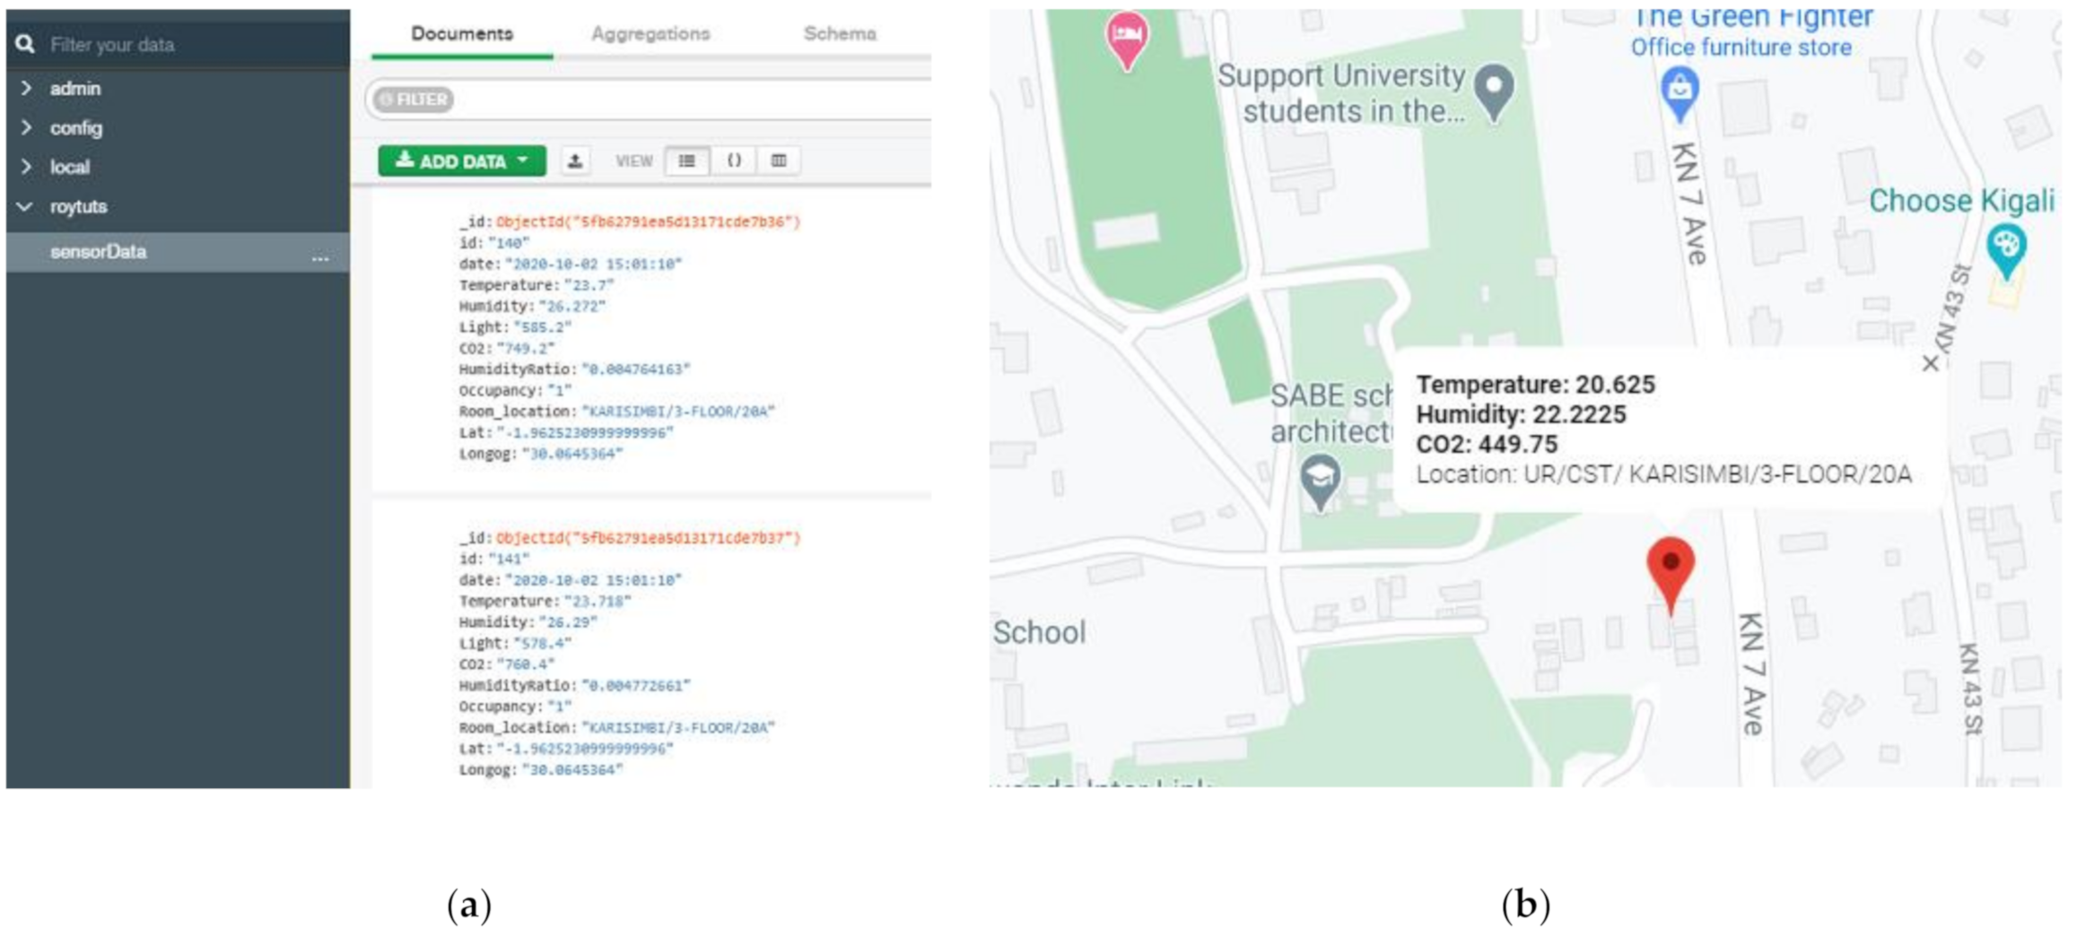Select the roytuts database name
Image resolution: width=2077 pixels, height=937 pixels.
(x=79, y=206)
